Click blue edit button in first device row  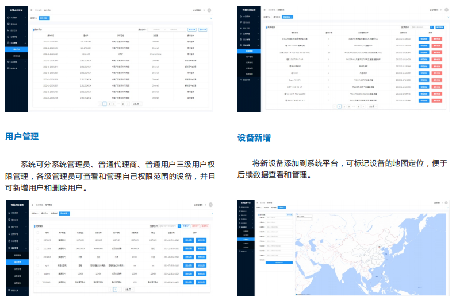coord(424,38)
